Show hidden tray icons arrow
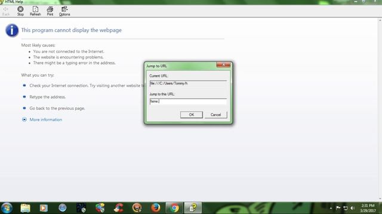This screenshot has width=382, height=214. click(x=331, y=208)
